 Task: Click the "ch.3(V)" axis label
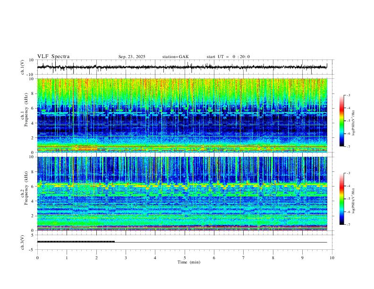(23, 242)
